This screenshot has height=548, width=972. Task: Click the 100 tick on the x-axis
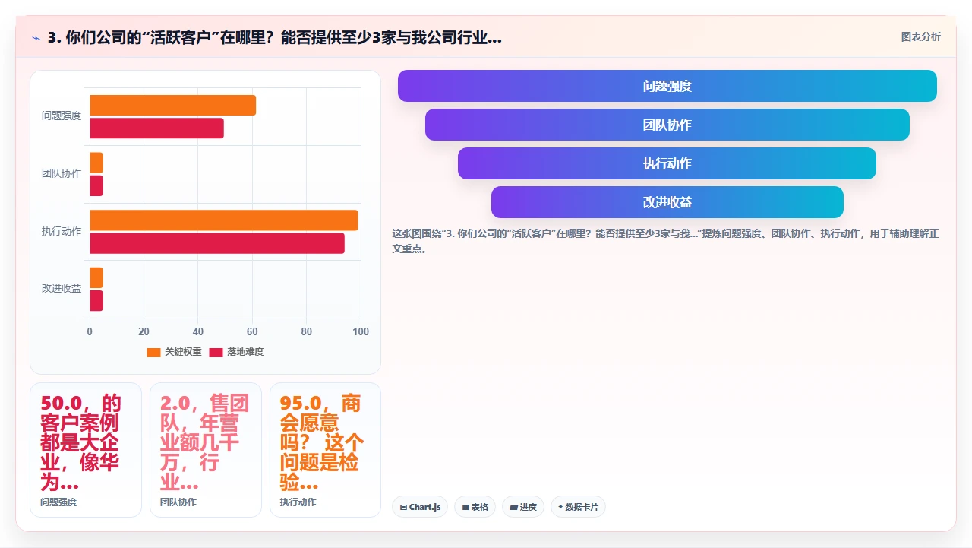tap(361, 331)
